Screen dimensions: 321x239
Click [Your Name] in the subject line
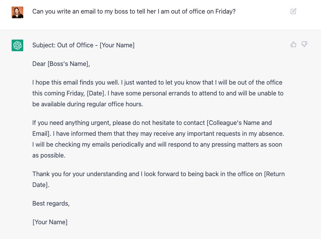[x=117, y=45]
